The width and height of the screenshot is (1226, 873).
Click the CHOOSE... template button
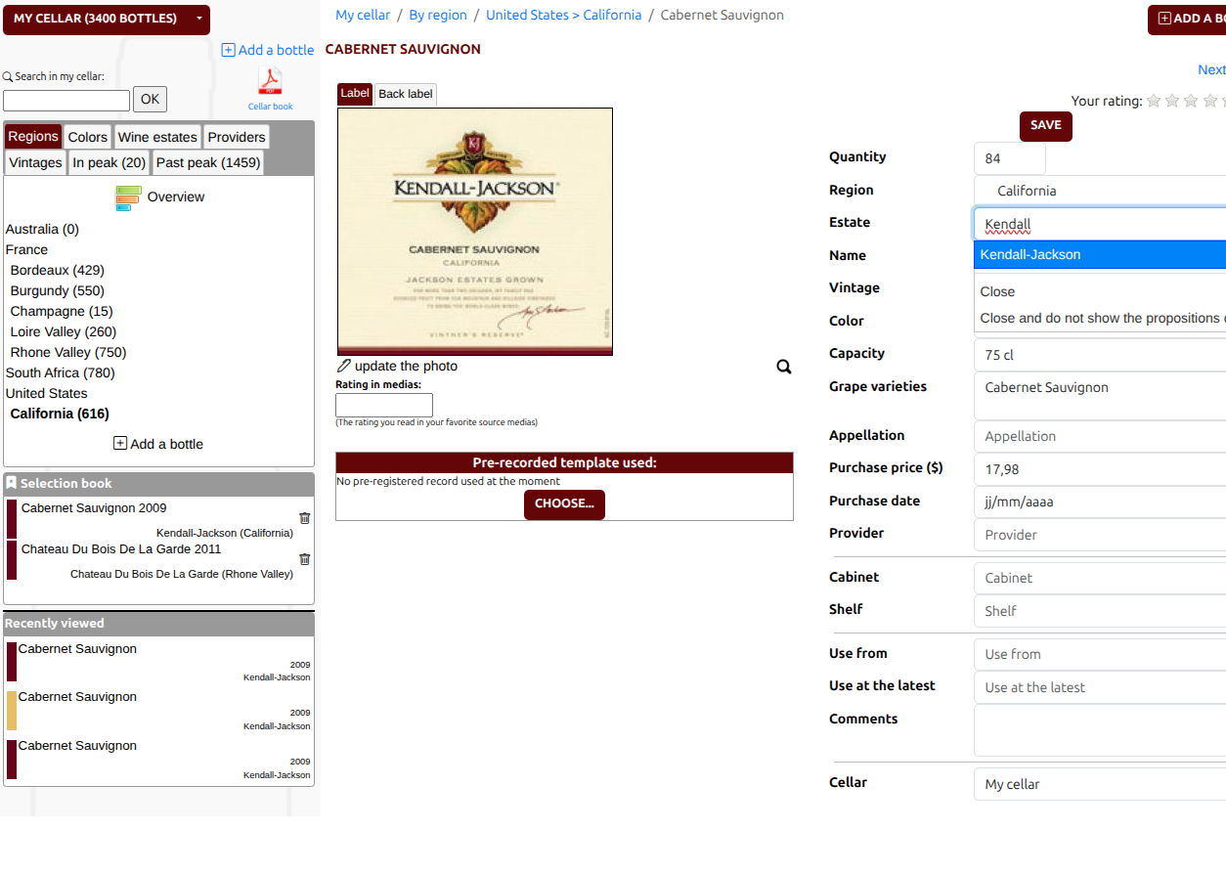564,503
